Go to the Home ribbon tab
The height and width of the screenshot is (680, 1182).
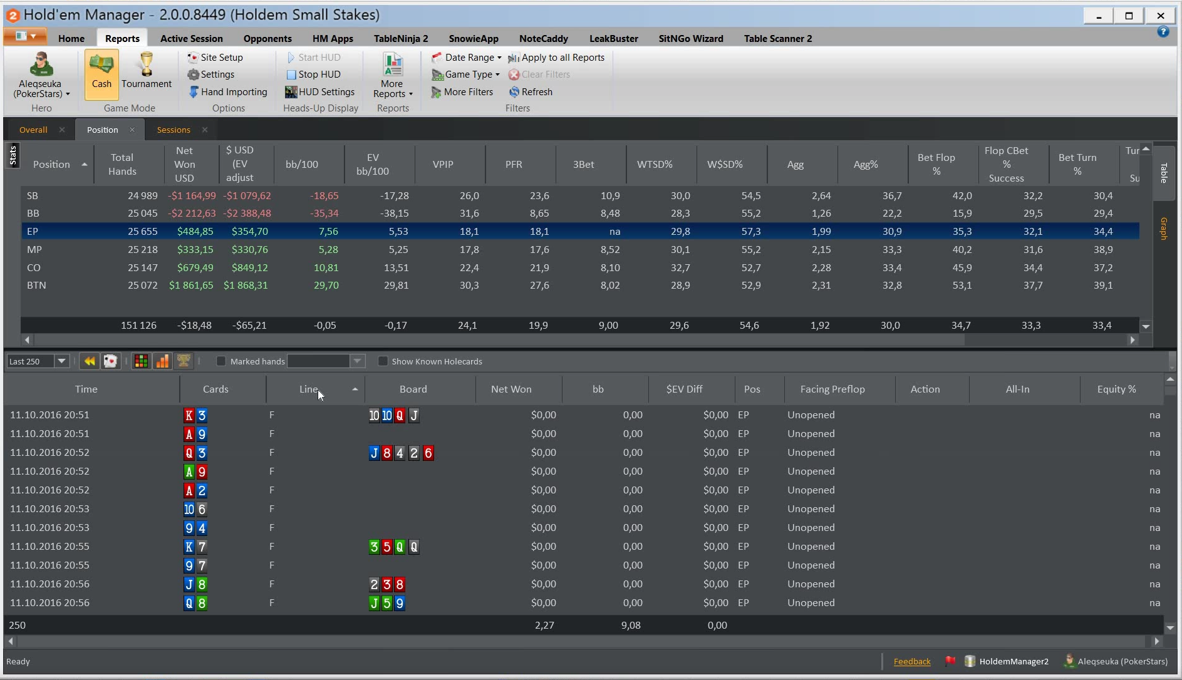[x=71, y=39]
